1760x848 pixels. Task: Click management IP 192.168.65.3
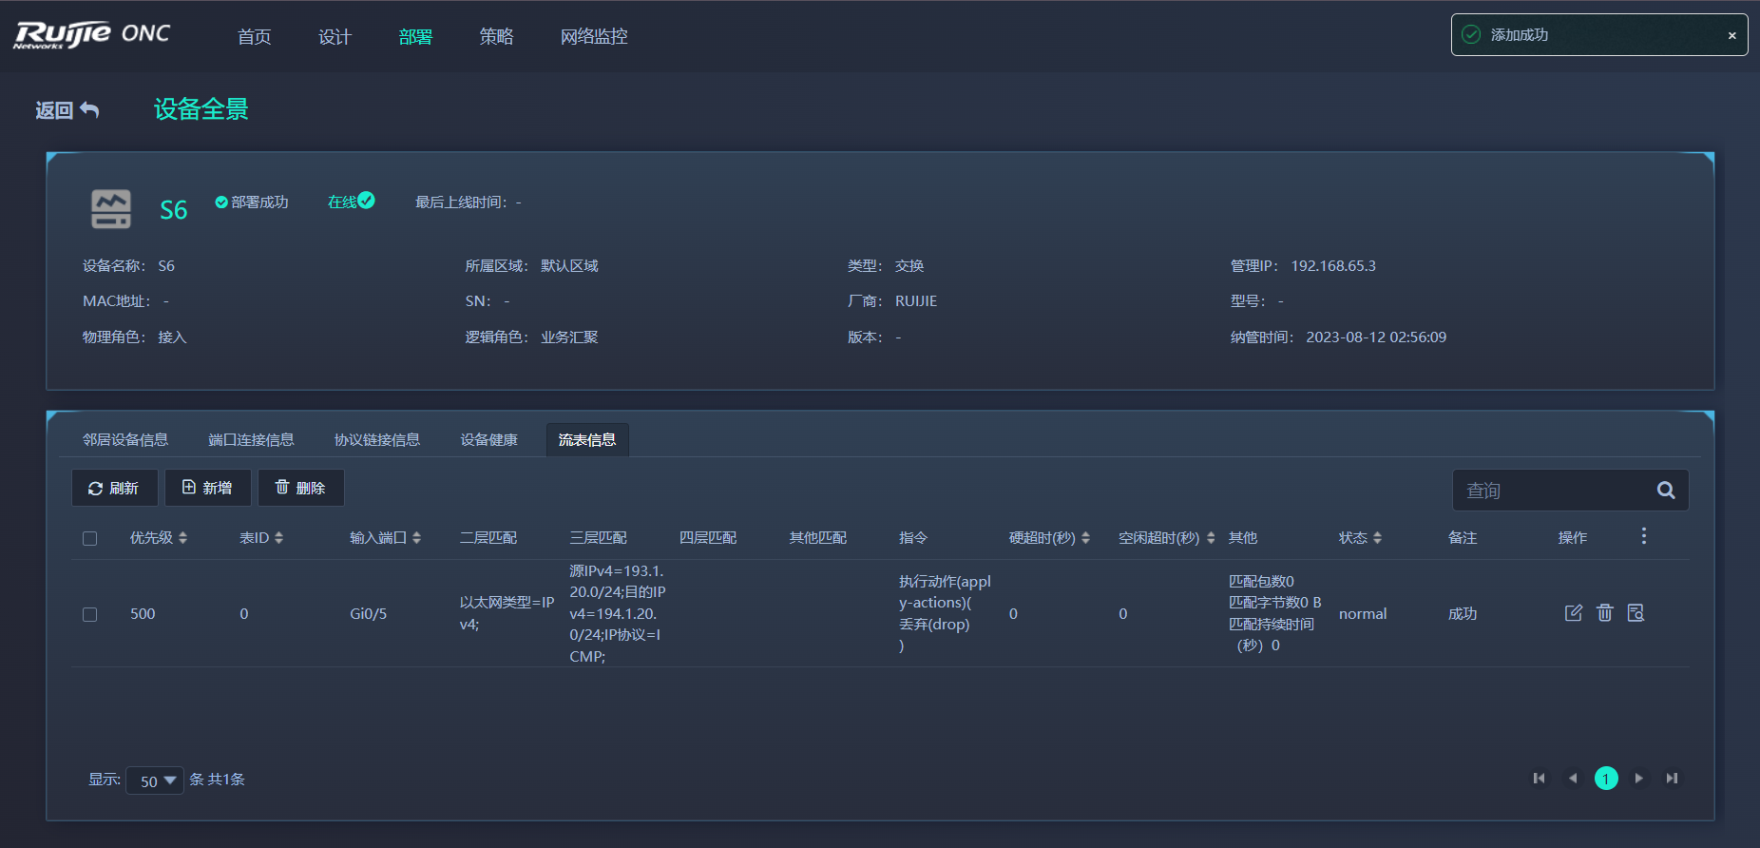pyautogui.click(x=1333, y=266)
